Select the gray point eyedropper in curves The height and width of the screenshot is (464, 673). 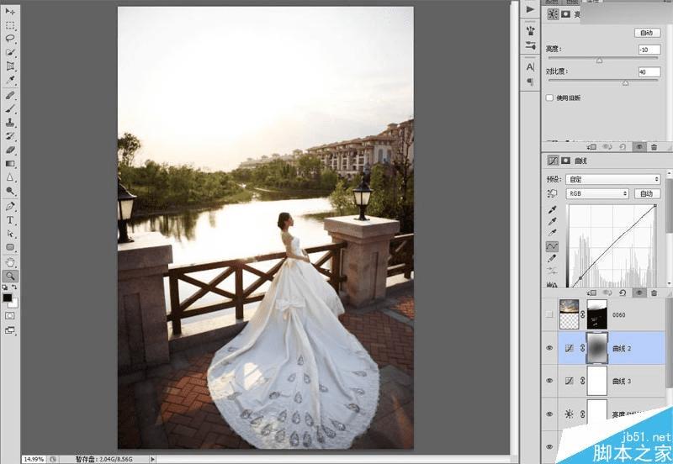(x=552, y=221)
